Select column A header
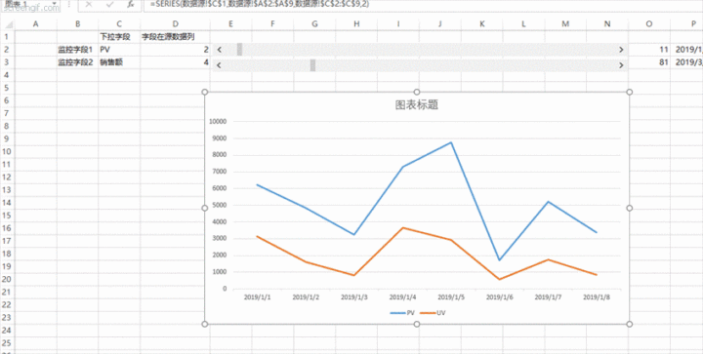 36,24
